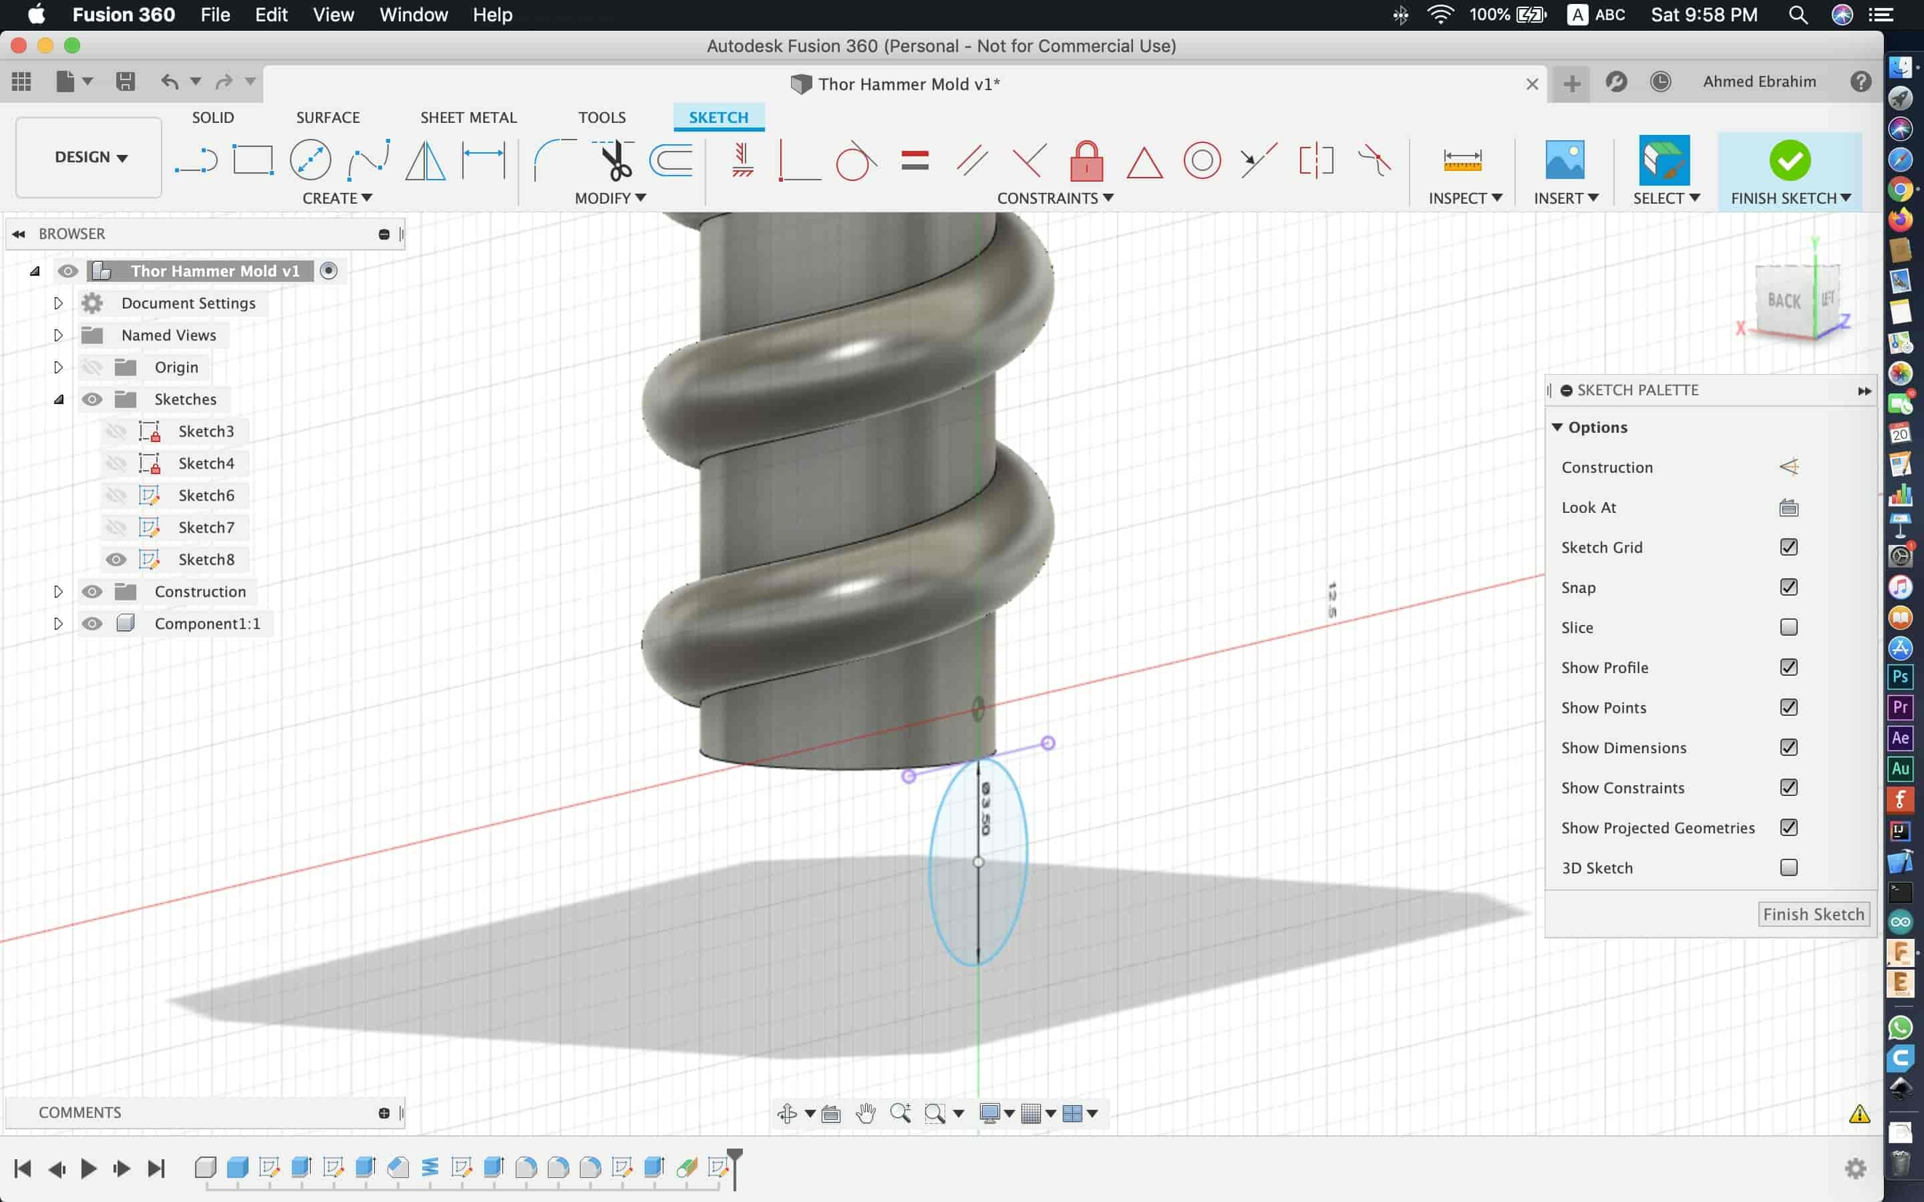
Task: Select the Line sketch tool
Action: pos(196,160)
